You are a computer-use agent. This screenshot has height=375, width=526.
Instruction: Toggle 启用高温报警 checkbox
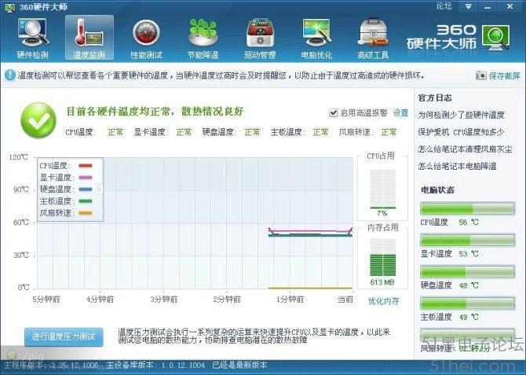click(x=333, y=112)
